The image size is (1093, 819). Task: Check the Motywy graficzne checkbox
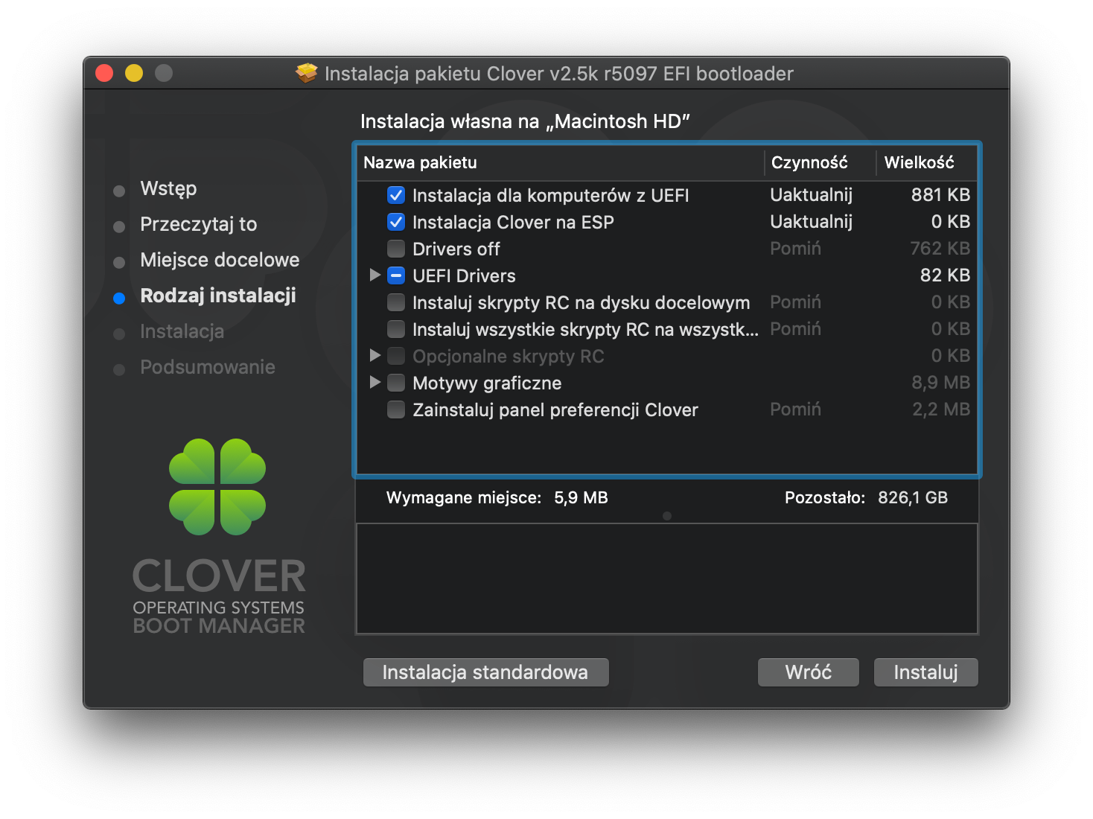[x=396, y=383]
